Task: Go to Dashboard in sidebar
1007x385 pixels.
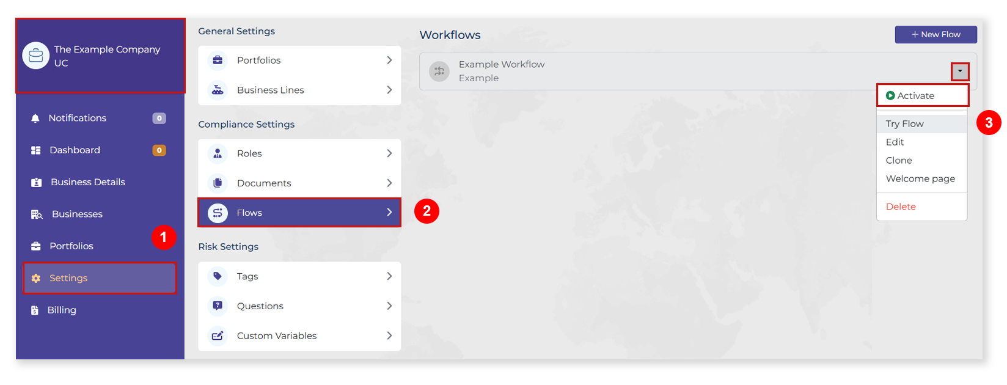Action: (x=100, y=150)
